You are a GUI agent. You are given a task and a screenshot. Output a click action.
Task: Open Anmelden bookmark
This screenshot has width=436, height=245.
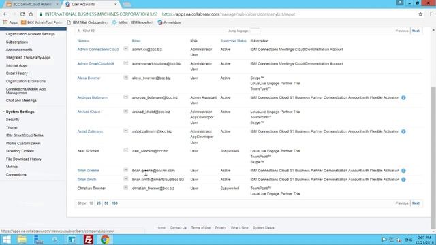click(x=169, y=22)
